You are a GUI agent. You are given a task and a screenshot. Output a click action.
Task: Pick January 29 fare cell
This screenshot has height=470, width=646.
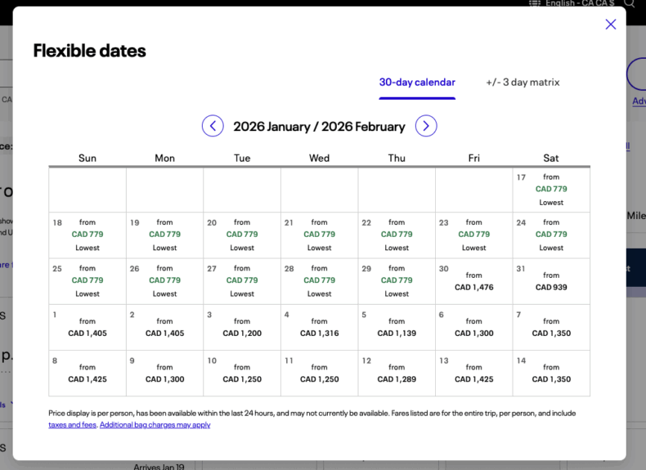point(397,281)
